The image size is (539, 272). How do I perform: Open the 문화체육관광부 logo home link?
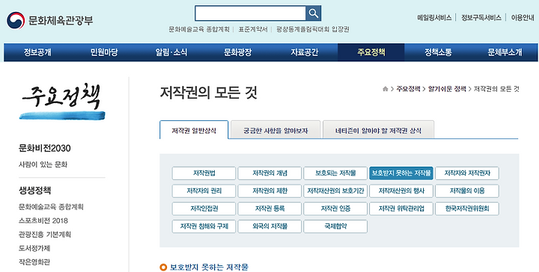coord(50,20)
